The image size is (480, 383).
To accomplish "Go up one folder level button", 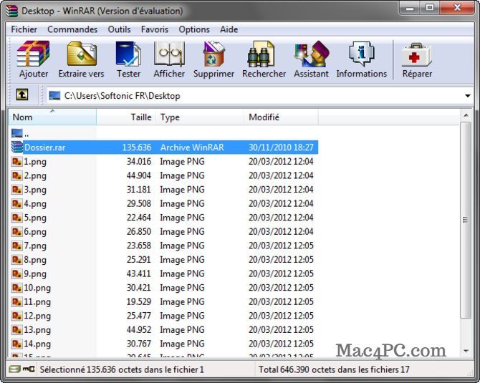I will (x=22, y=94).
